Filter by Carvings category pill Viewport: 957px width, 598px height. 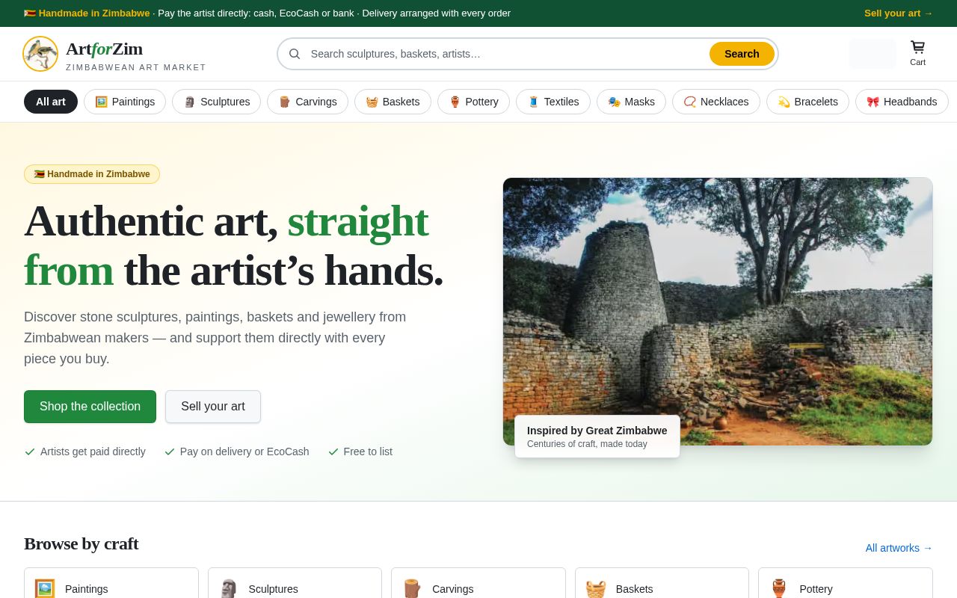[x=307, y=102]
